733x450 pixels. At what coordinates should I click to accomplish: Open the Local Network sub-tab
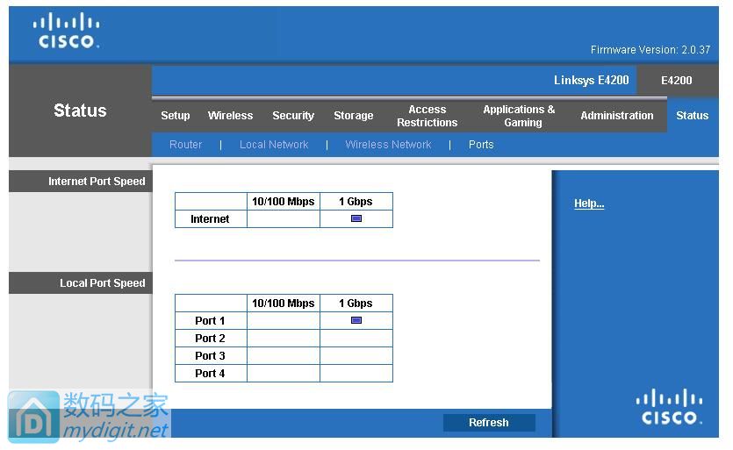click(x=274, y=145)
